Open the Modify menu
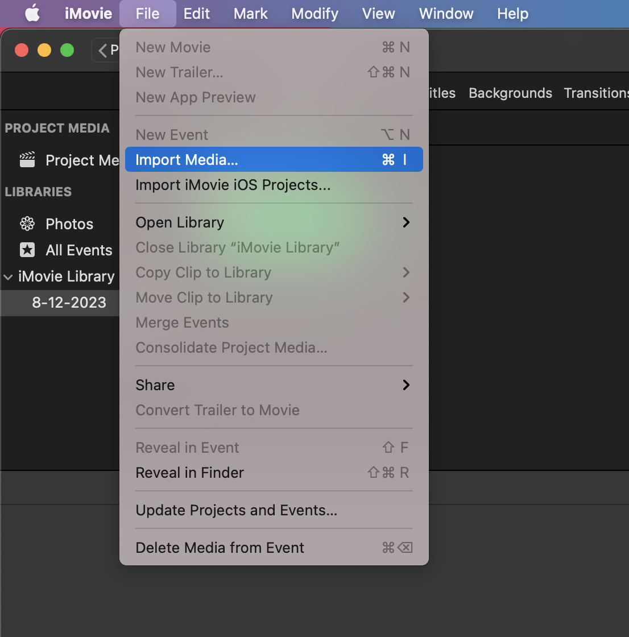The height and width of the screenshot is (637, 629). pos(314,14)
